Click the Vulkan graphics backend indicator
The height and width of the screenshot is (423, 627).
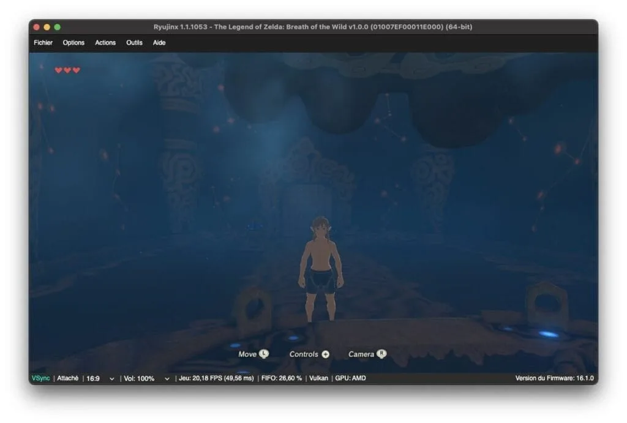(318, 378)
